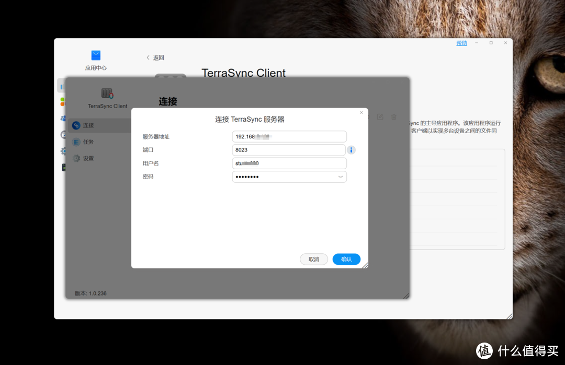Click the 应用中心 app center bag icon
The width and height of the screenshot is (565, 365).
coord(96,55)
